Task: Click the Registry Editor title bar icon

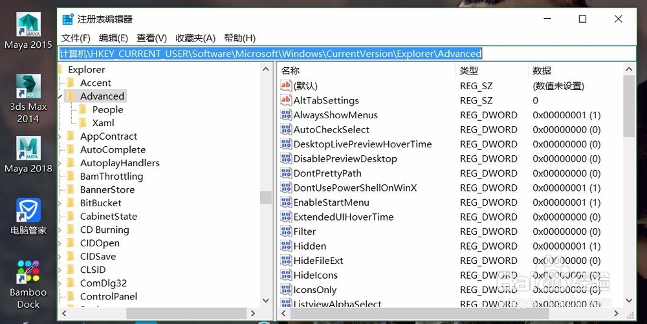Action: coord(68,19)
